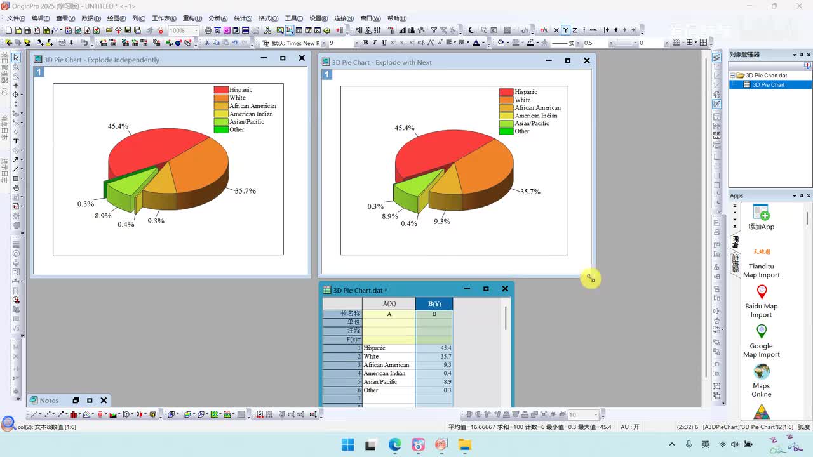Open the Apps panel dropdown arrow
Image resolution: width=813 pixels, height=457 pixels.
(x=794, y=195)
